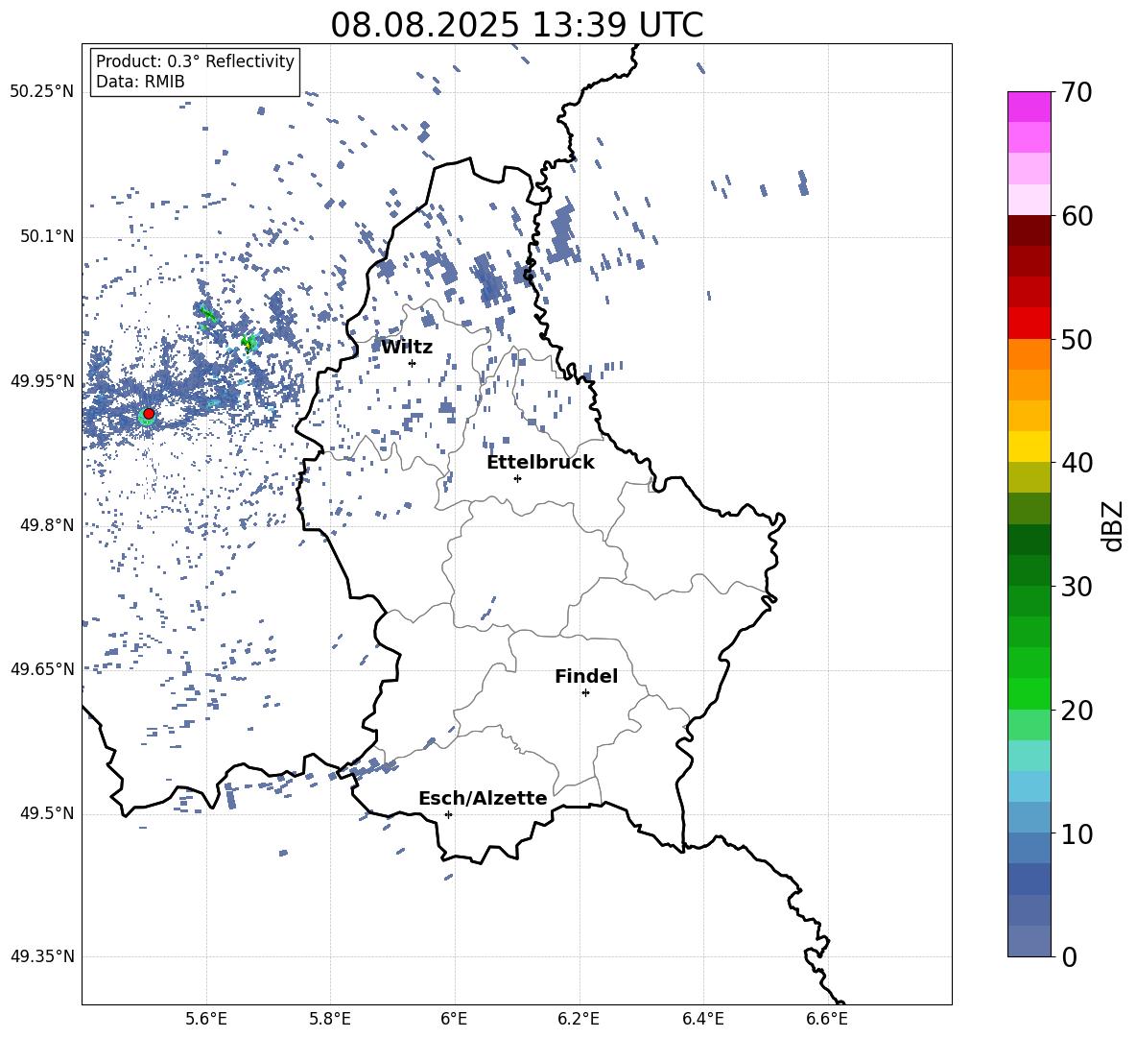This screenshot has width=1136, height=1038.
Task: Click the Ettelbruck station label
Action: click(x=540, y=462)
